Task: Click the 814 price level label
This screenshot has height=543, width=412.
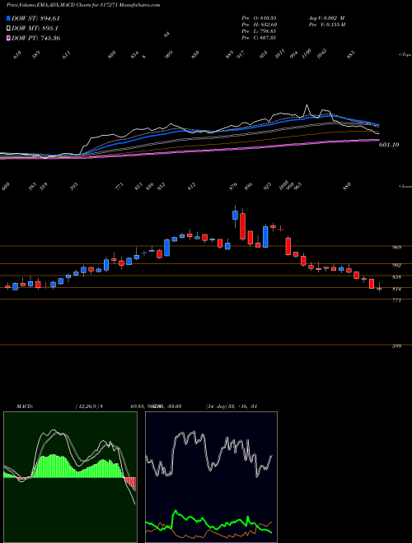Action: tap(396, 289)
